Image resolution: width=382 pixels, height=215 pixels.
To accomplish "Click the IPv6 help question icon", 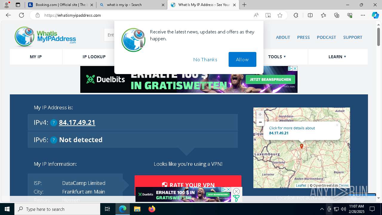I will click(54, 140).
